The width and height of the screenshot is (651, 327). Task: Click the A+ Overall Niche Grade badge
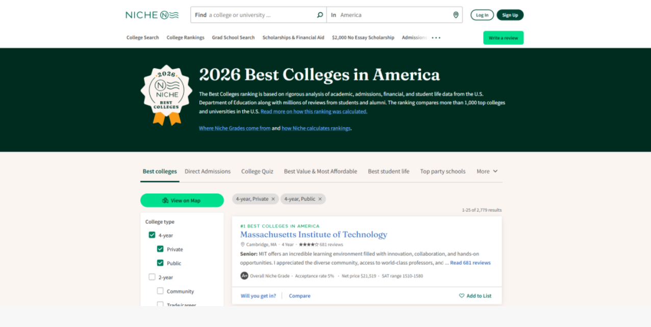pos(244,276)
